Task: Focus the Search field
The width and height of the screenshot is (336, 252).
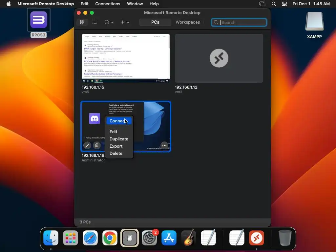Action: point(239,22)
